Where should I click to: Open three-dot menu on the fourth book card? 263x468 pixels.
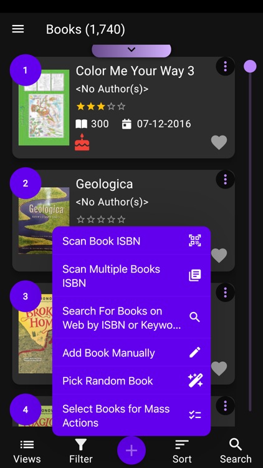pos(225,406)
